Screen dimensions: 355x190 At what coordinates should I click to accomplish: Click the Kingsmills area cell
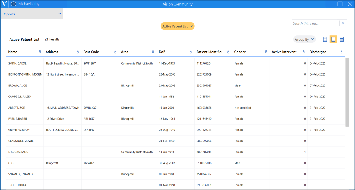click(x=128, y=108)
